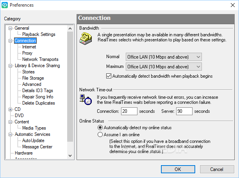The image size is (239, 178).
Task: Collapse the Library & Device Sharing node
Action: tap(10, 66)
